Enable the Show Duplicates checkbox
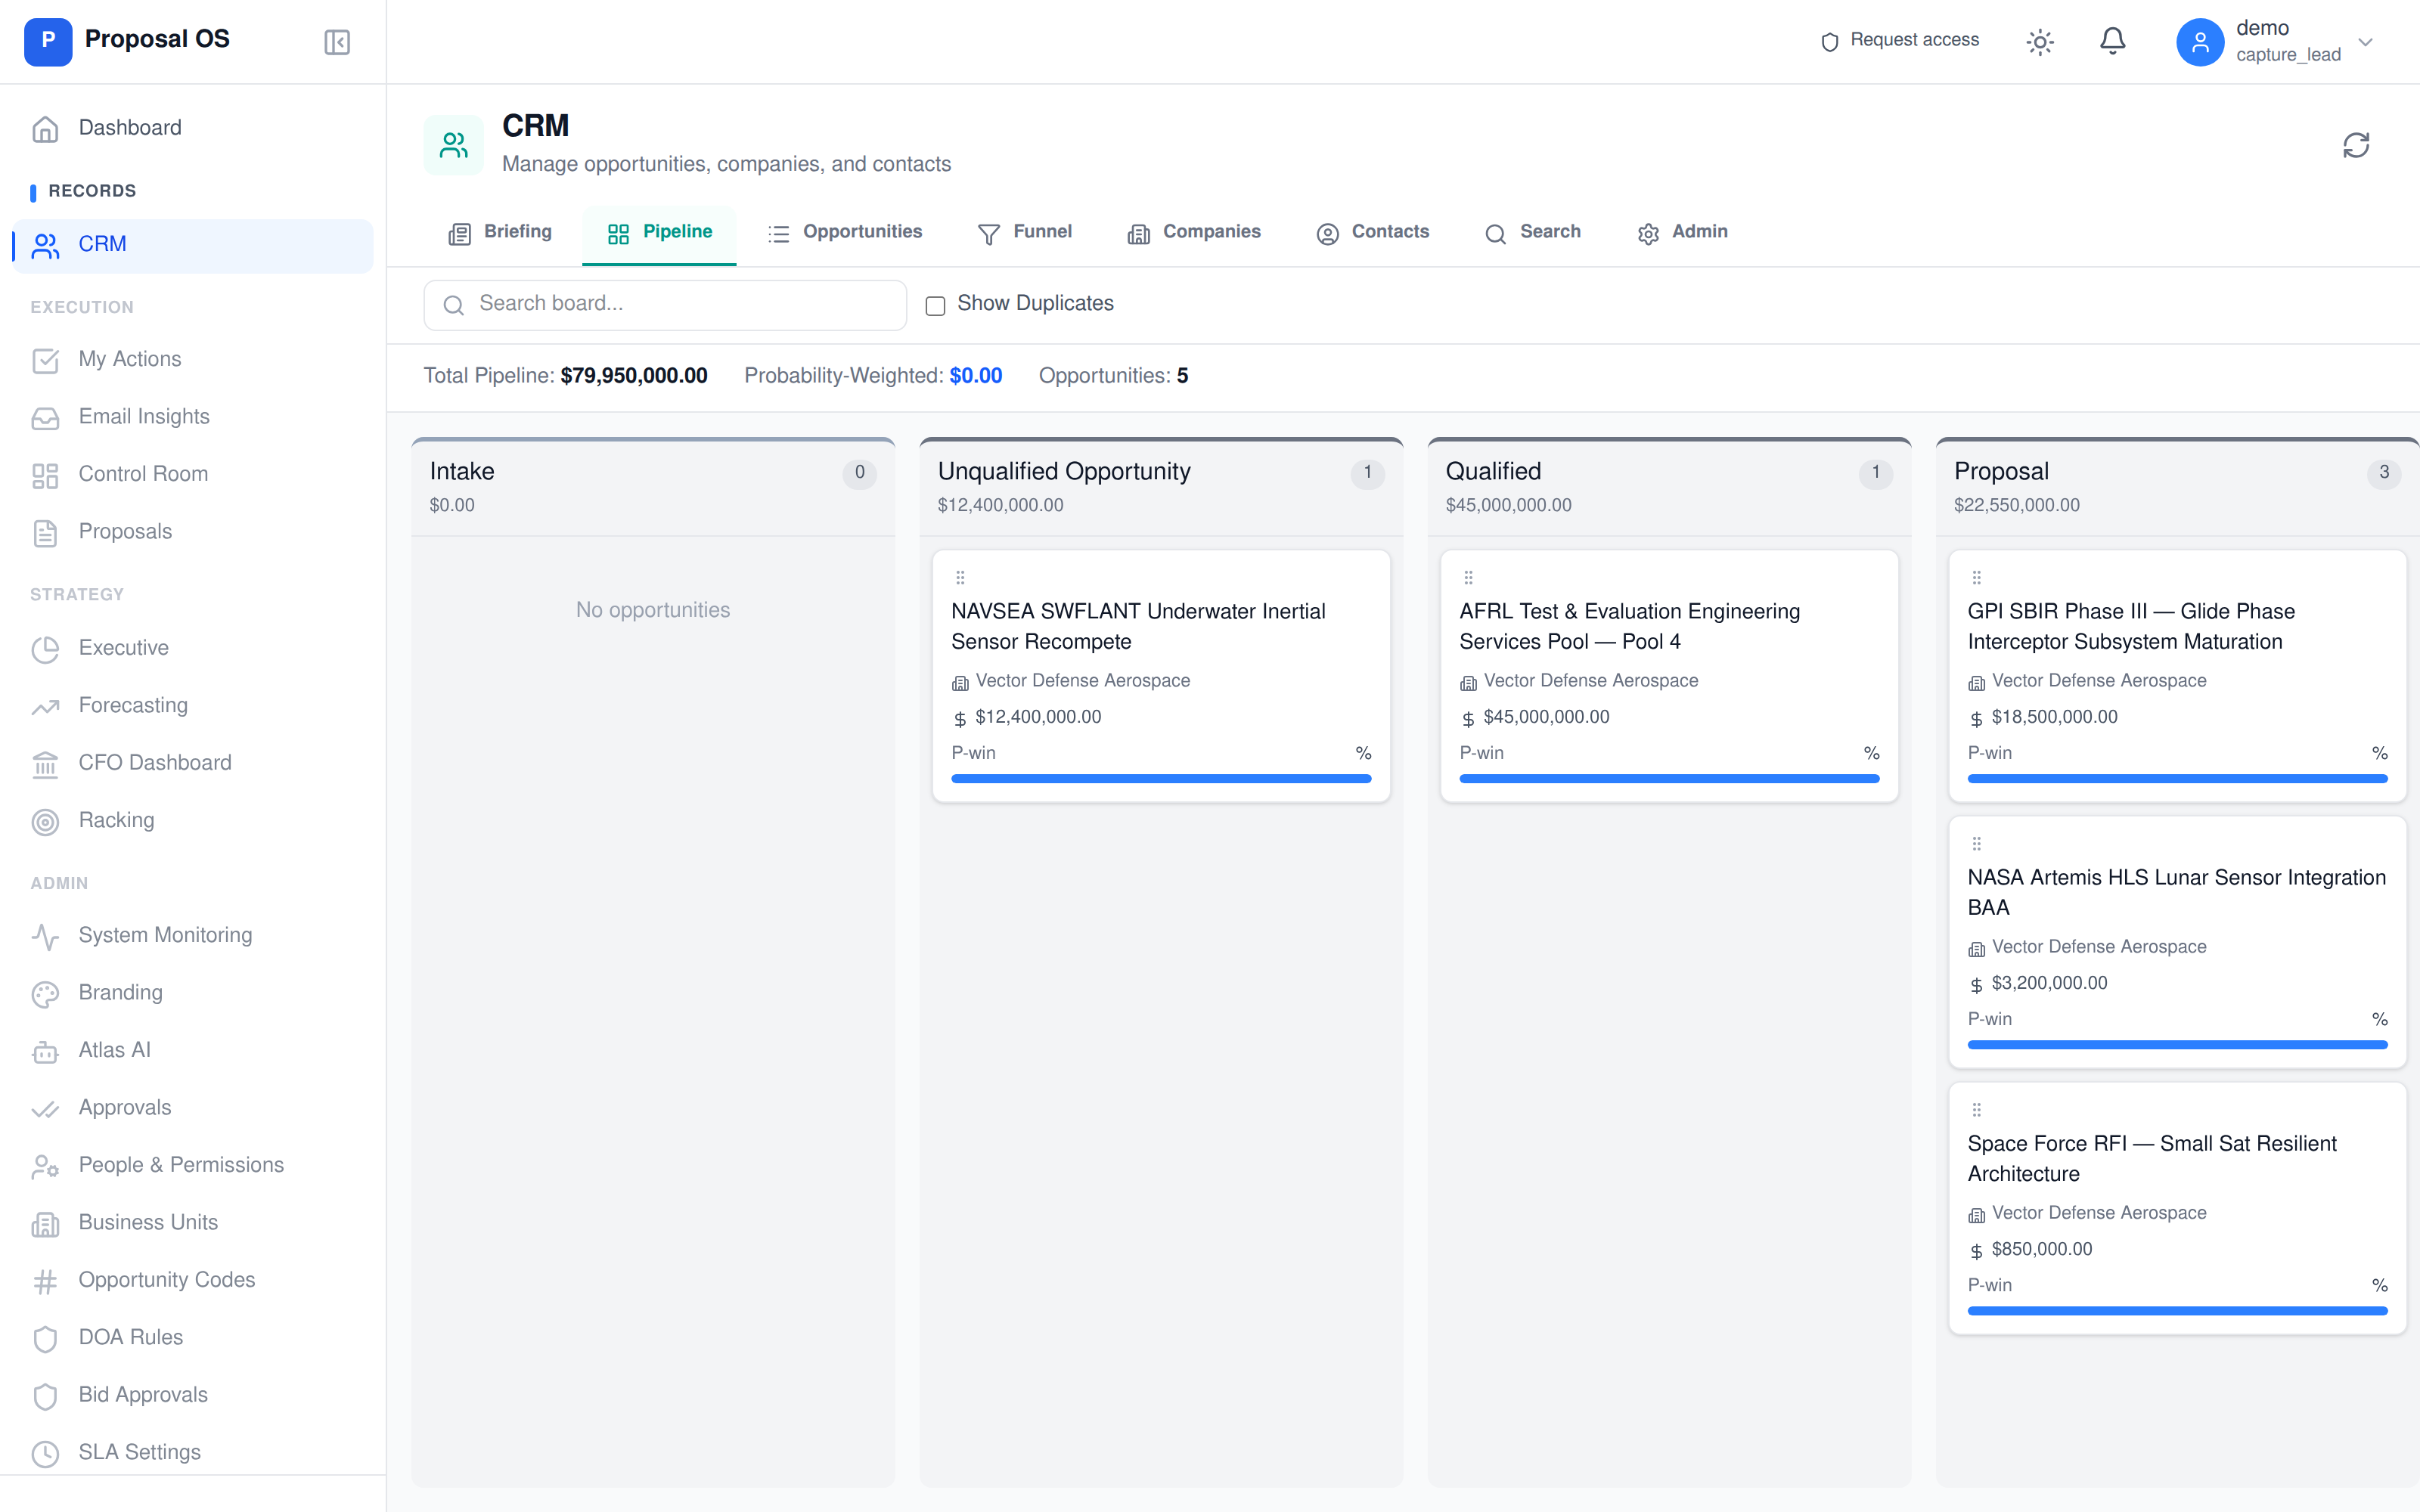 point(934,305)
